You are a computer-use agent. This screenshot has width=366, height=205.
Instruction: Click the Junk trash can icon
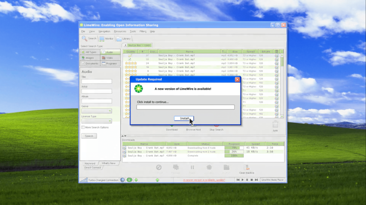(275, 124)
